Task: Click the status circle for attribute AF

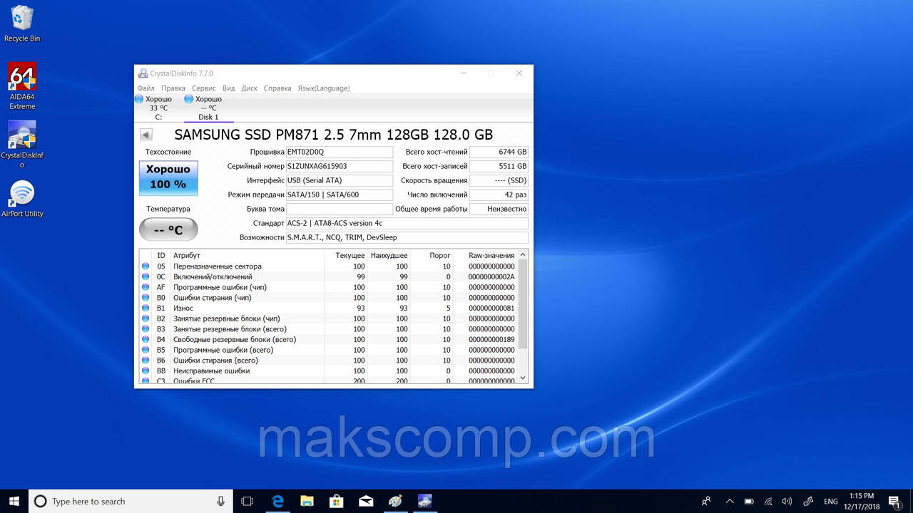Action: click(146, 287)
